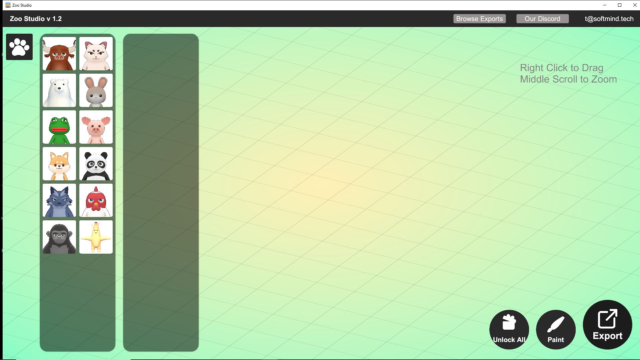Pick the panda character thumbnail
The width and height of the screenshot is (640, 360).
click(x=96, y=163)
